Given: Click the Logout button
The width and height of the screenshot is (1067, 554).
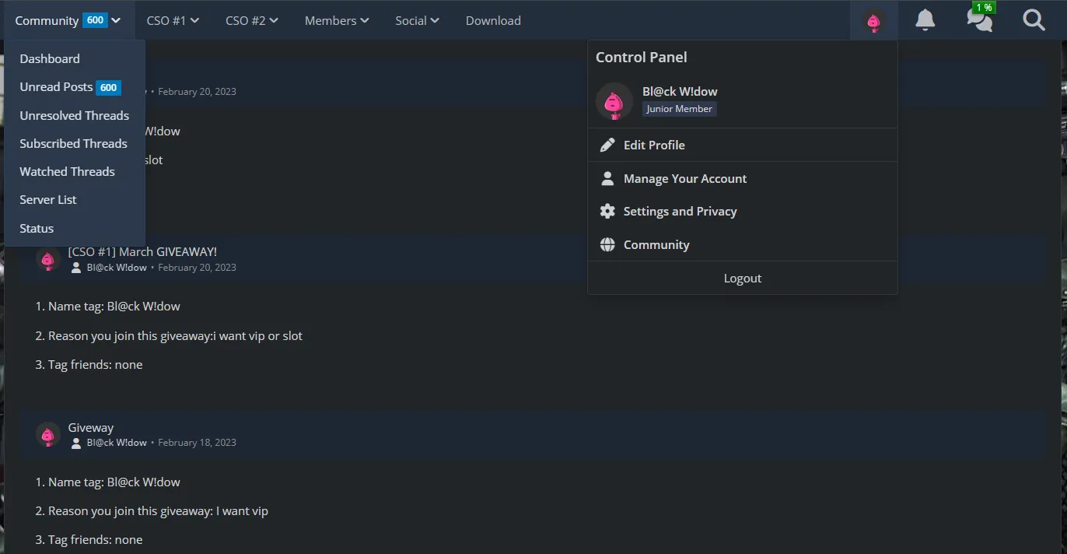Looking at the screenshot, I should [x=743, y=278].
